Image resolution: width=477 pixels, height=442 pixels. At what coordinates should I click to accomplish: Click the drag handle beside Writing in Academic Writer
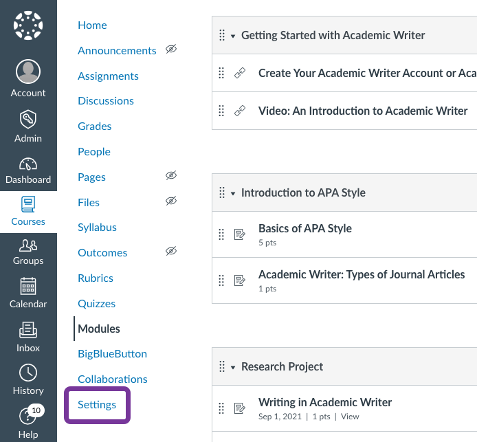point(221,408)
